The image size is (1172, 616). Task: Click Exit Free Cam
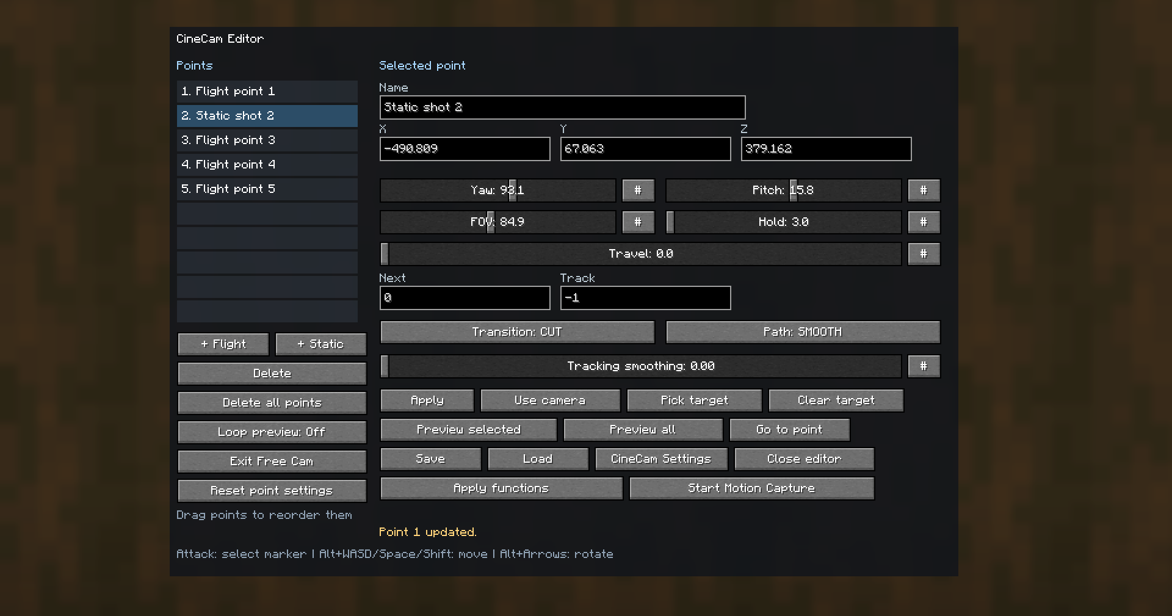pos(272,462)
